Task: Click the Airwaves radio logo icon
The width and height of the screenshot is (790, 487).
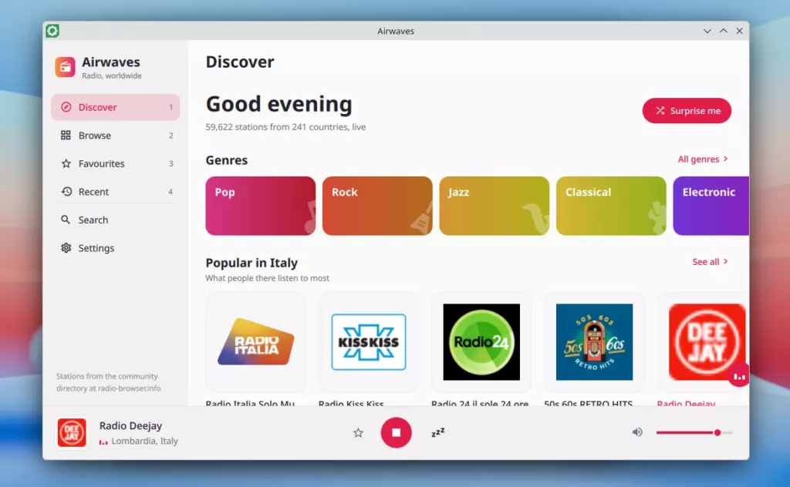Action: click(66, 67)
